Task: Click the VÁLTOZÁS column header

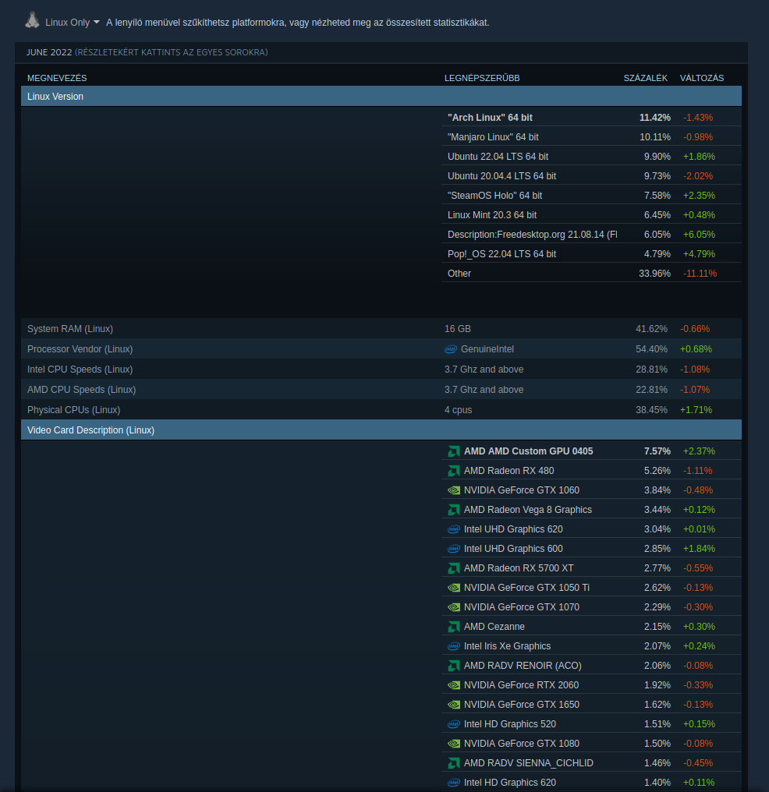Action: tap(702, 78)
